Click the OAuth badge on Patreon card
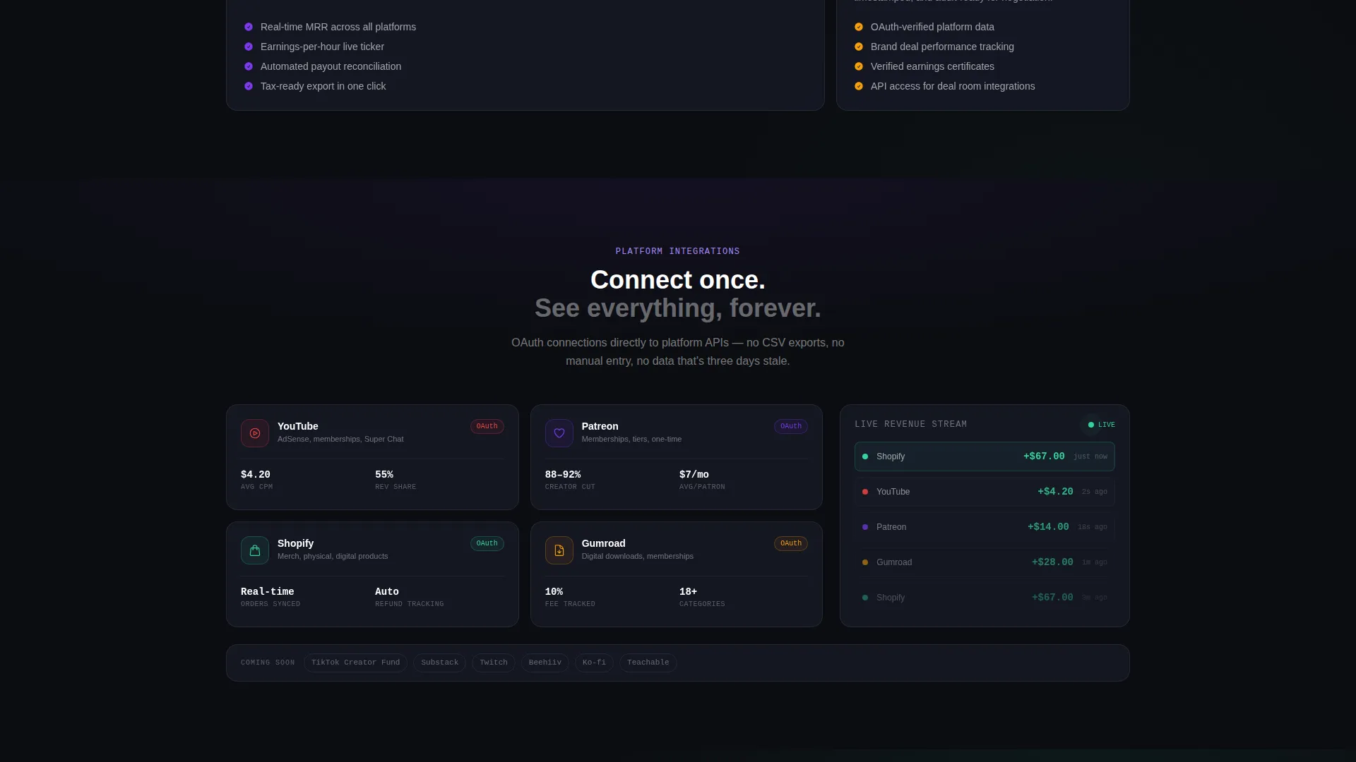This screenshot has height=762, width=1356. pyautogui.click(x=790, y=426)
